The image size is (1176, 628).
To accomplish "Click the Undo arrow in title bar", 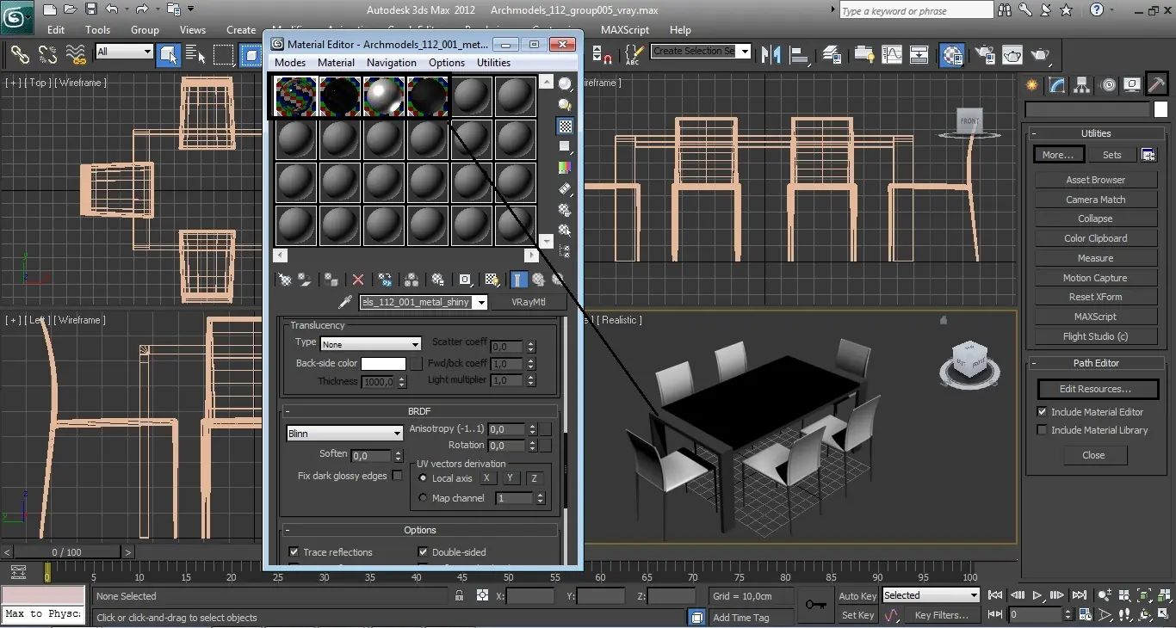I will click(x=112, y=9).
